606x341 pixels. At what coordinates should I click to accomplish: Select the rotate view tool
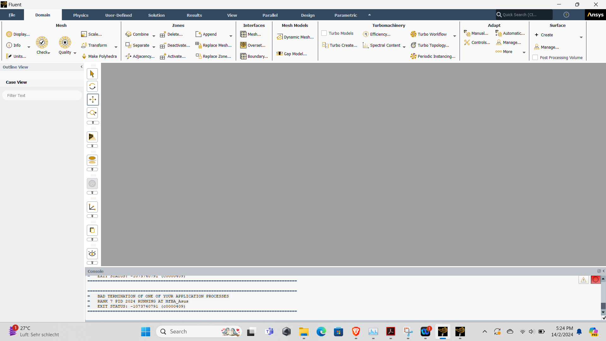click(92, 87)
